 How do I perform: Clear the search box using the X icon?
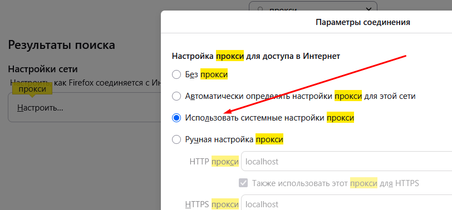(x=369, y=9)
